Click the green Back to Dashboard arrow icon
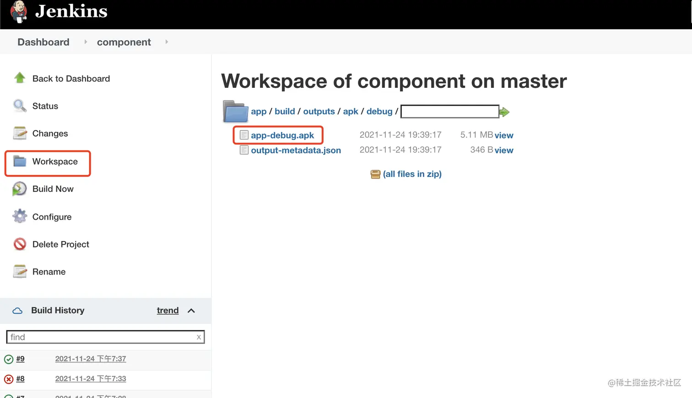692x398 pixels. (20, 78)
